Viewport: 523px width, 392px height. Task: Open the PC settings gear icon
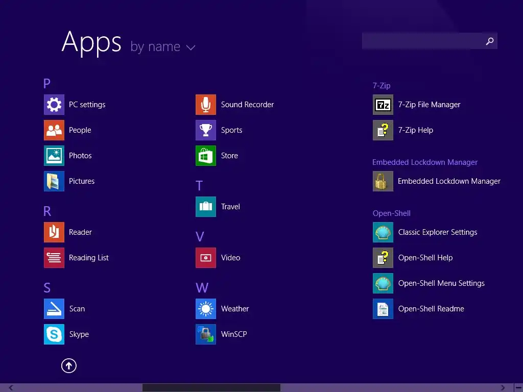54,105
